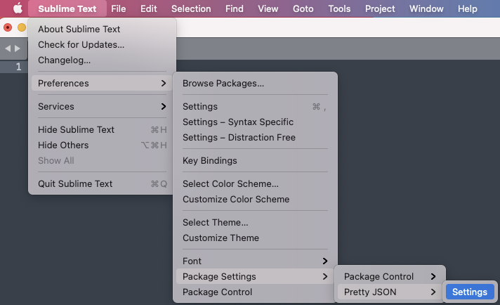Open the Help menu
Image resolution: width=500 pixels, height=305 pixels.
tap(468, 8)
